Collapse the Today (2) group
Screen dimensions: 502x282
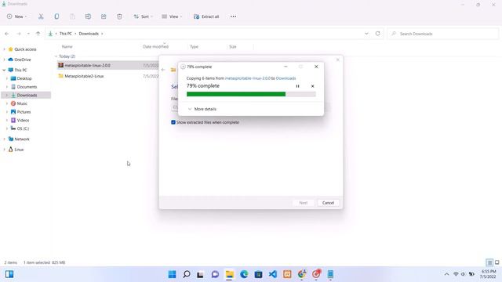pyautogui.click(x=56, y=56)
